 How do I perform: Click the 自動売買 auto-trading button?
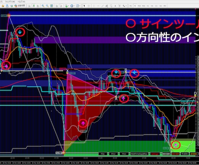point(20,6)
